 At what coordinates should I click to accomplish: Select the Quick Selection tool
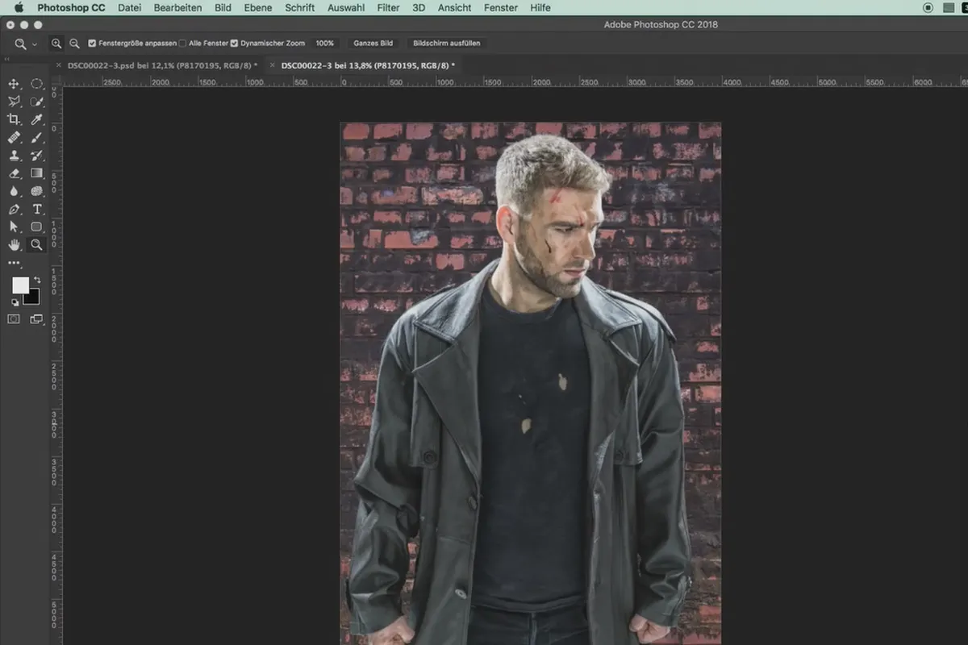37,102
